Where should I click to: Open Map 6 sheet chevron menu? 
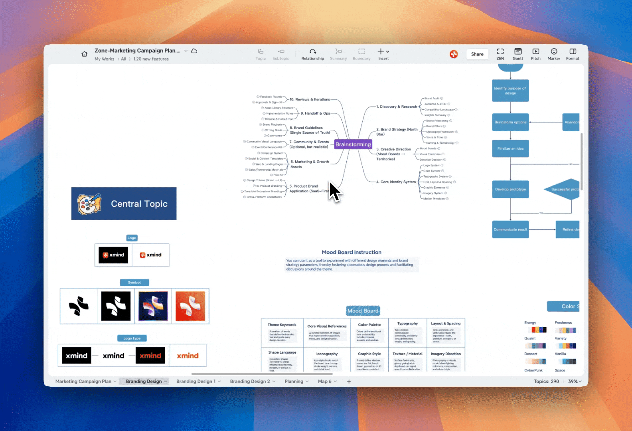coord(335,382)
